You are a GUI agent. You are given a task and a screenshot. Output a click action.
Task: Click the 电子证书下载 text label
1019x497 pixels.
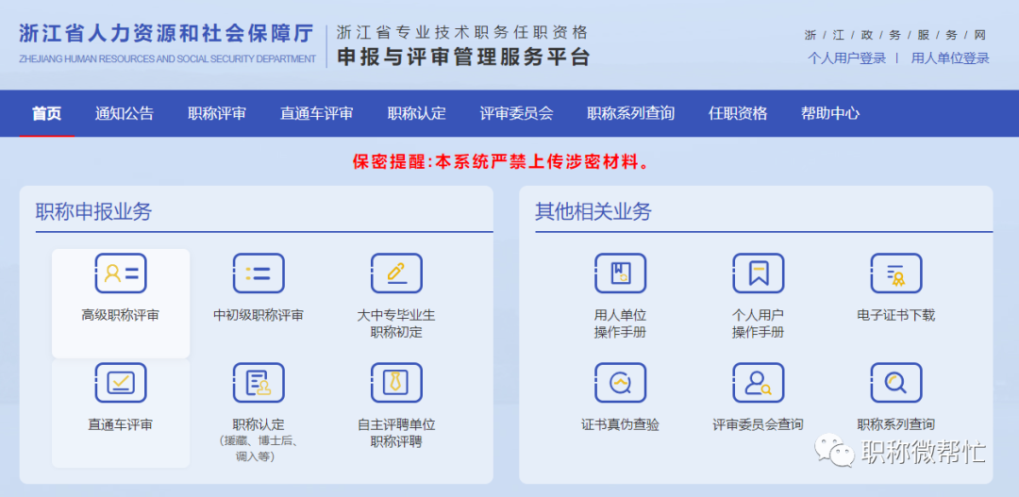[896, 316]
